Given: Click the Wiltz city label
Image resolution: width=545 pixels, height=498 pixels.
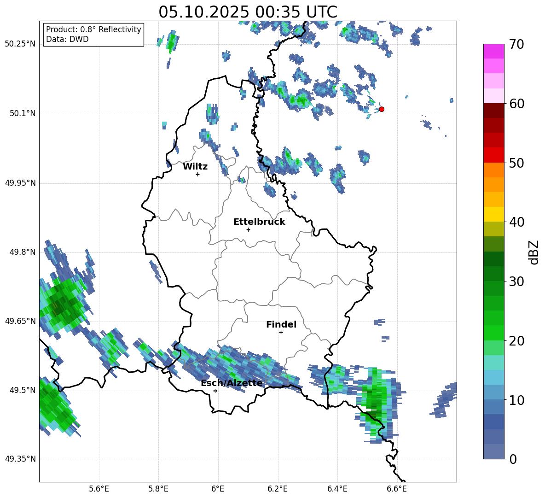Looking at the screenshot, I should 195,167.
